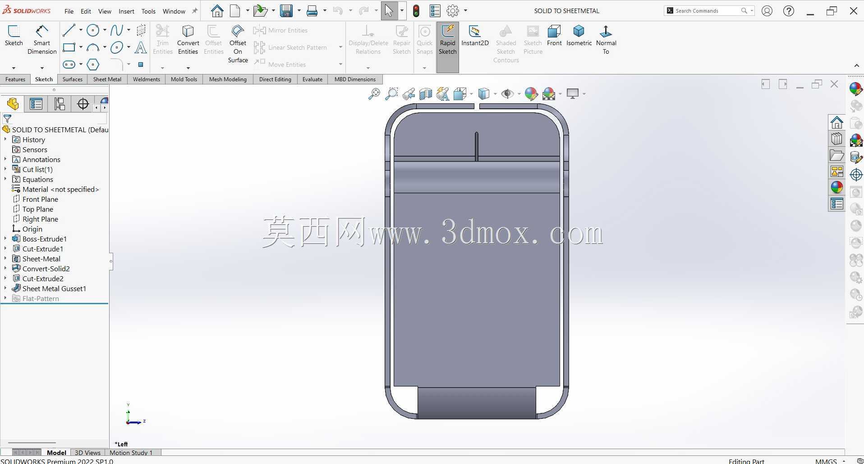Switch to the Evaluate tab

click(313, 79)
